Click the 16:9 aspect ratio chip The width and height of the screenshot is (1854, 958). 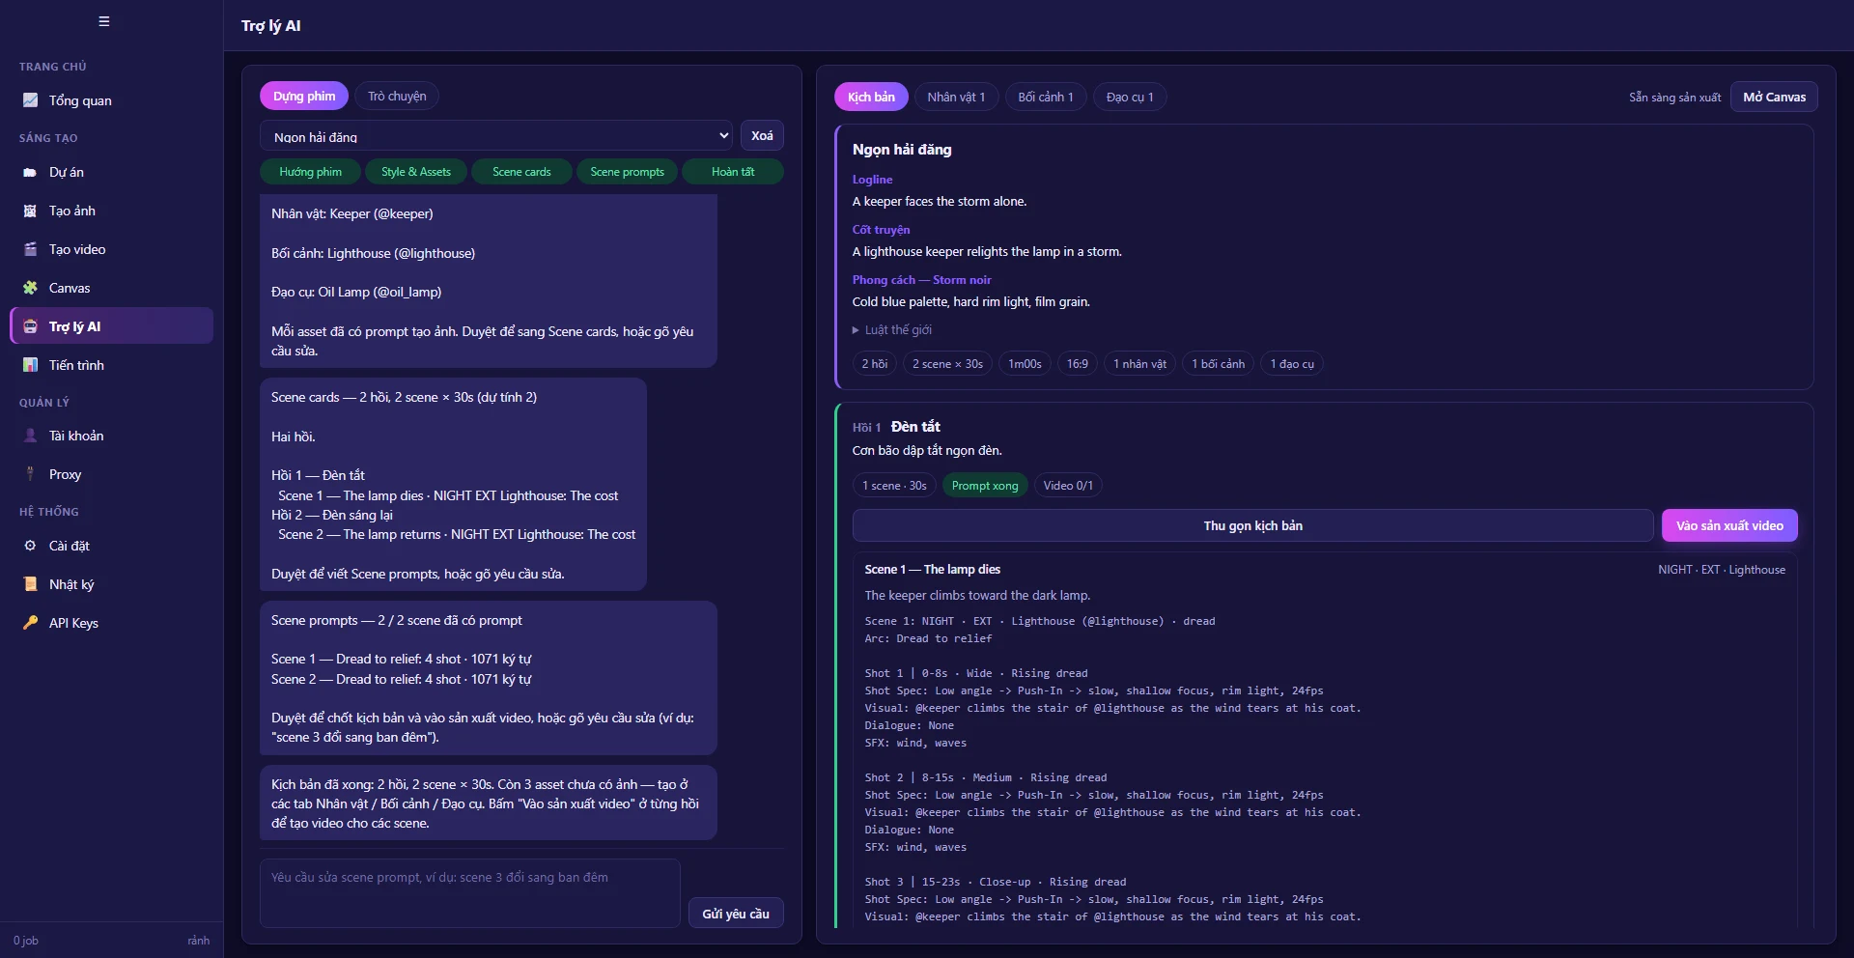tap(1078, 364)
